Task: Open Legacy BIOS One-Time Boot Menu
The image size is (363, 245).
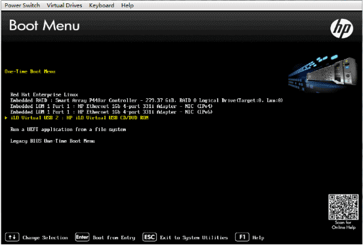Action: [x=52, y=141]
